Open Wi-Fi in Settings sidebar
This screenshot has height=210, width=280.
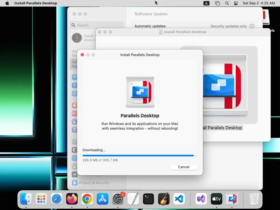[x=74, y=77]
